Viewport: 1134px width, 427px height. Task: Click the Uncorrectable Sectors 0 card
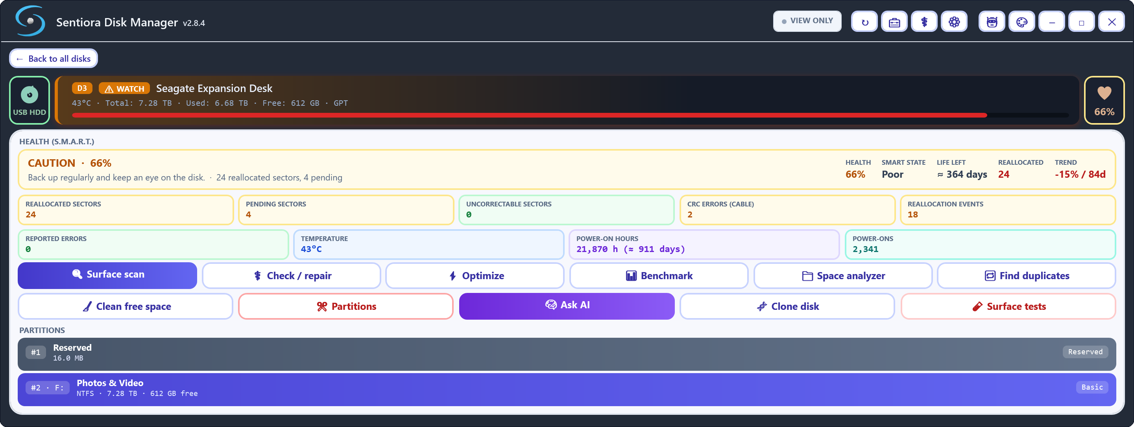click(567, 210)
